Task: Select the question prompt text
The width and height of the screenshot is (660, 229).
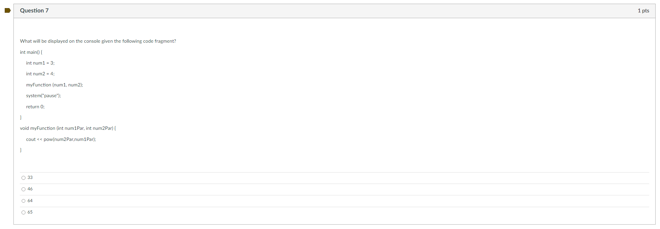Action: click(98, 41)
